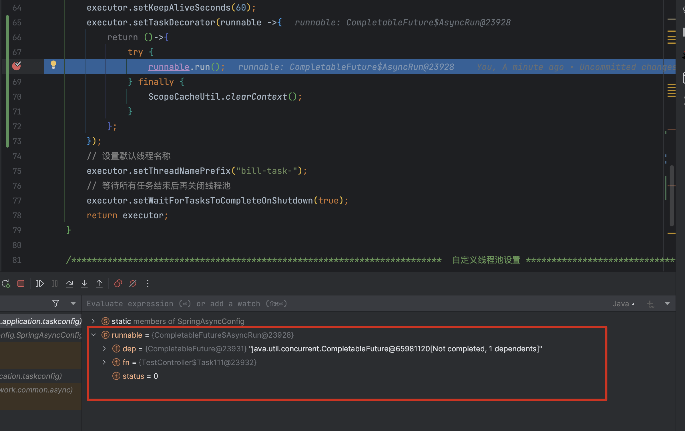The height and width of the screenshot is (431, 685).
Task: Click the Rerun debug session icon
Action: pyautogui.click(x=6, y=283)
